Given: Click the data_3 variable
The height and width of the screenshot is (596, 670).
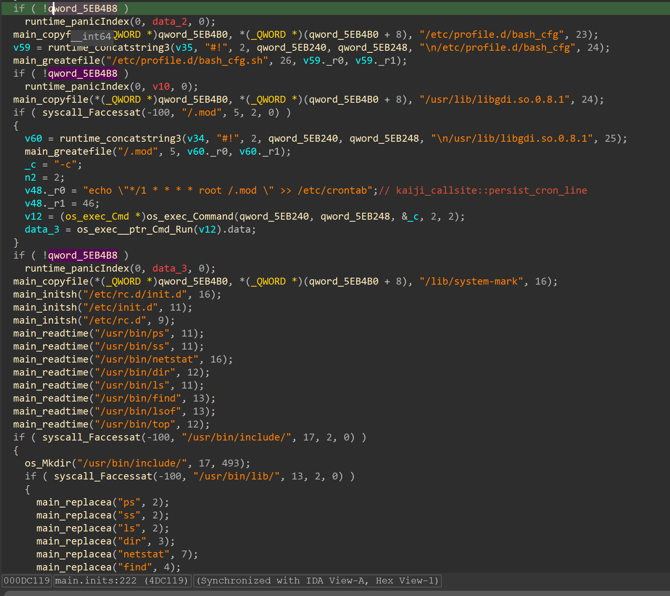Looking at the screenshot, I should 41,229.
